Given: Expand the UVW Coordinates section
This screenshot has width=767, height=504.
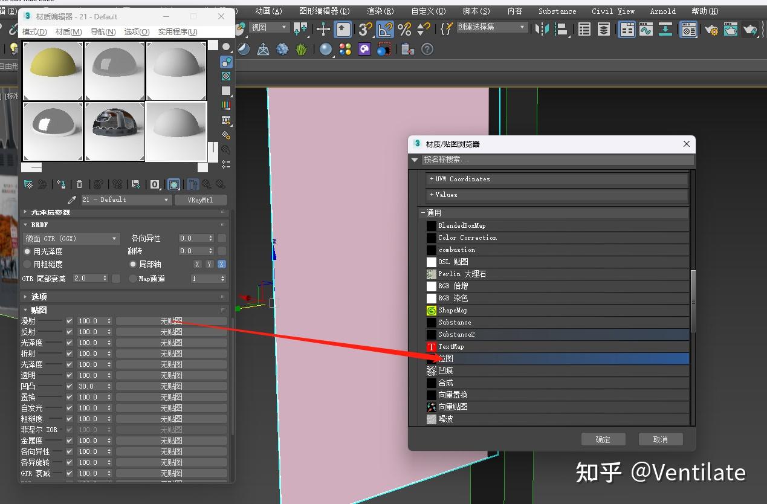Looking at the screenshot, I should (459, 179).
